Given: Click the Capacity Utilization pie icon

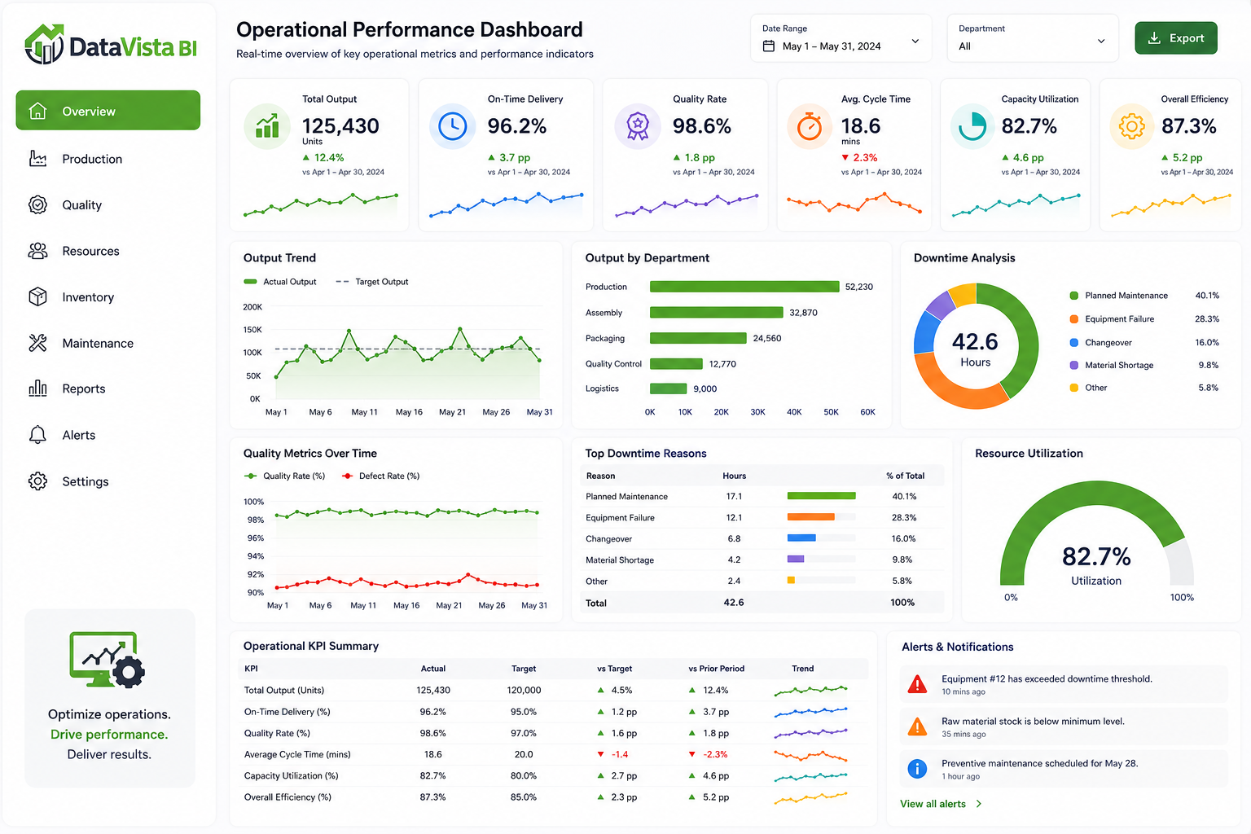Looking at the screenshot, I should click(972, 126).
